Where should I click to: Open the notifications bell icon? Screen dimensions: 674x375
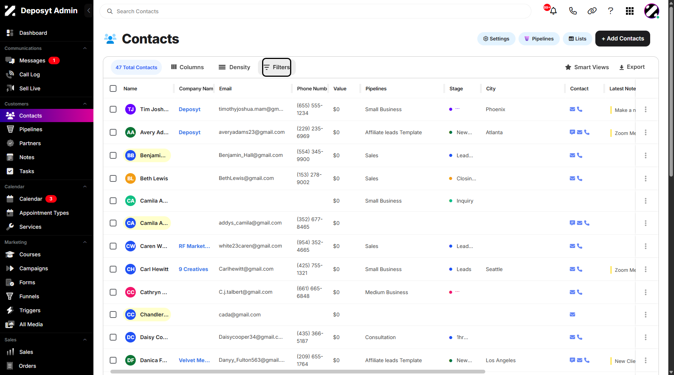coord(553,11)
